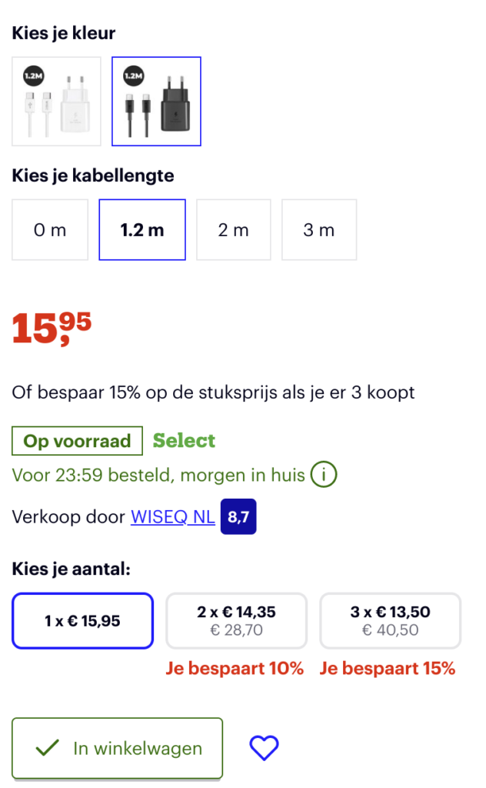Choose quantity 1 x € 15,95

(82, 621)
